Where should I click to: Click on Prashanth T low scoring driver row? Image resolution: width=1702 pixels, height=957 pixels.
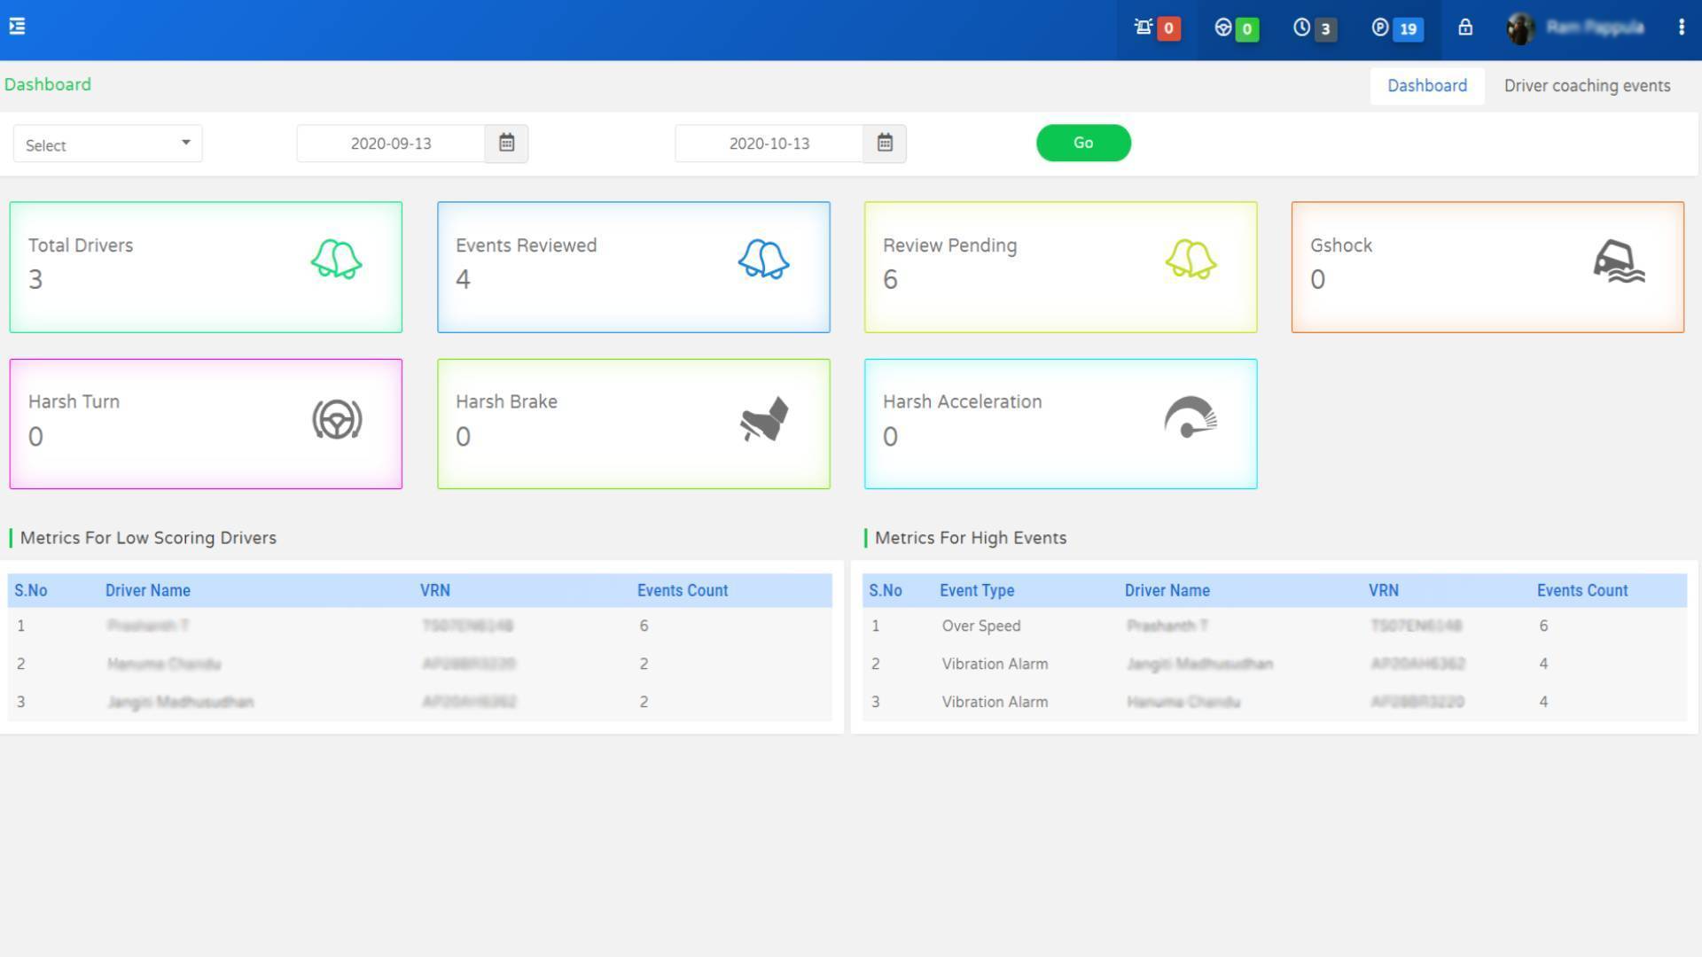(x=421, y=625)
